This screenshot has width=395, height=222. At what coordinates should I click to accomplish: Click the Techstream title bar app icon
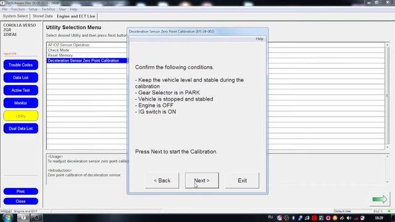[2, 3]
